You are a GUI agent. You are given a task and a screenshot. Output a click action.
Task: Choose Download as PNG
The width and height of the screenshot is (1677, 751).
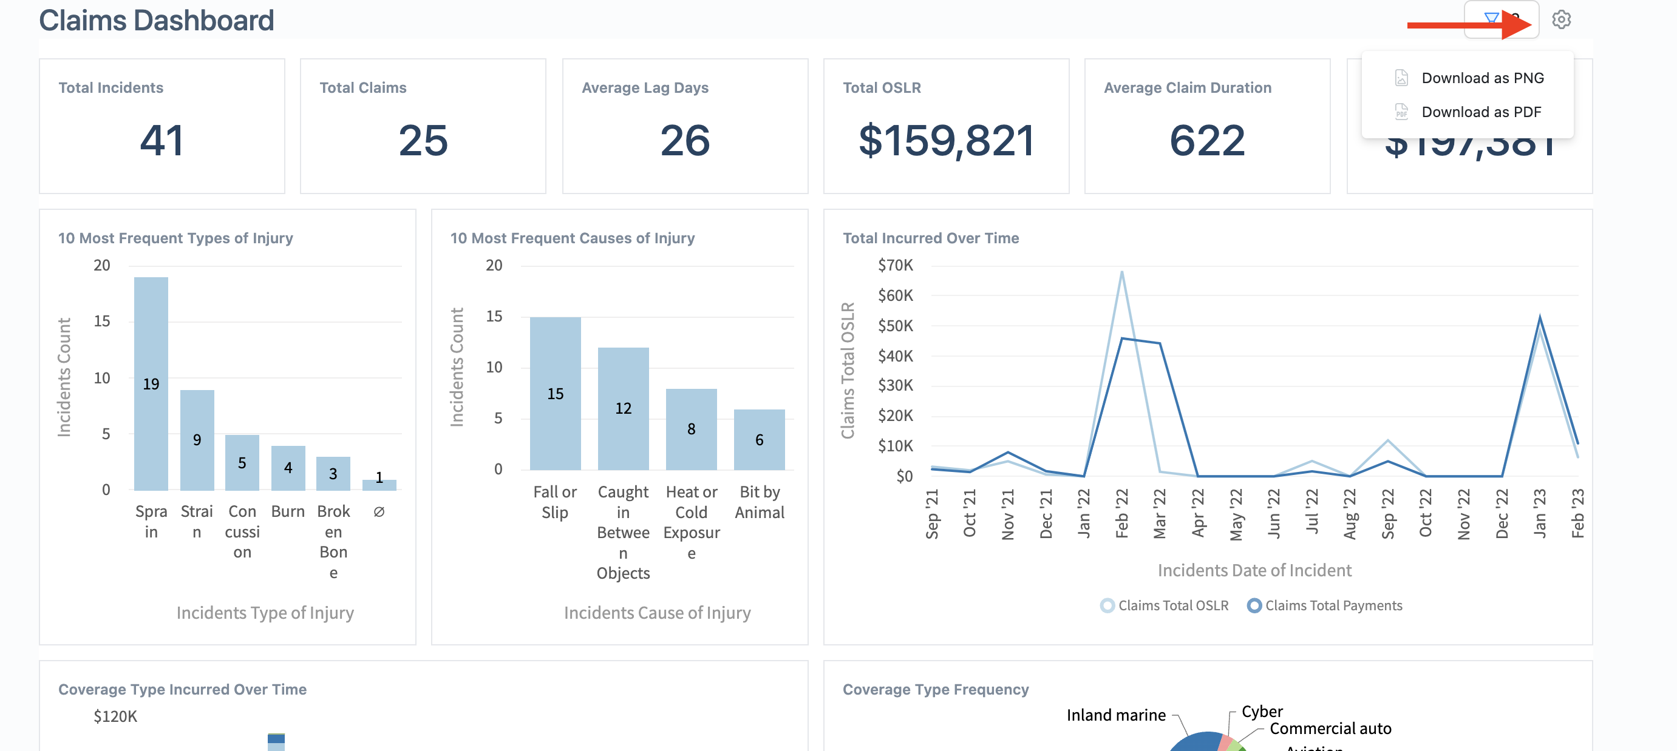(1468, 78)
